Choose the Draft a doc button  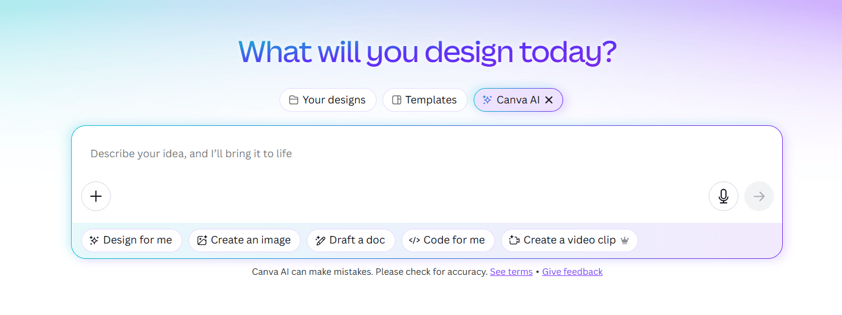(351, 241)
